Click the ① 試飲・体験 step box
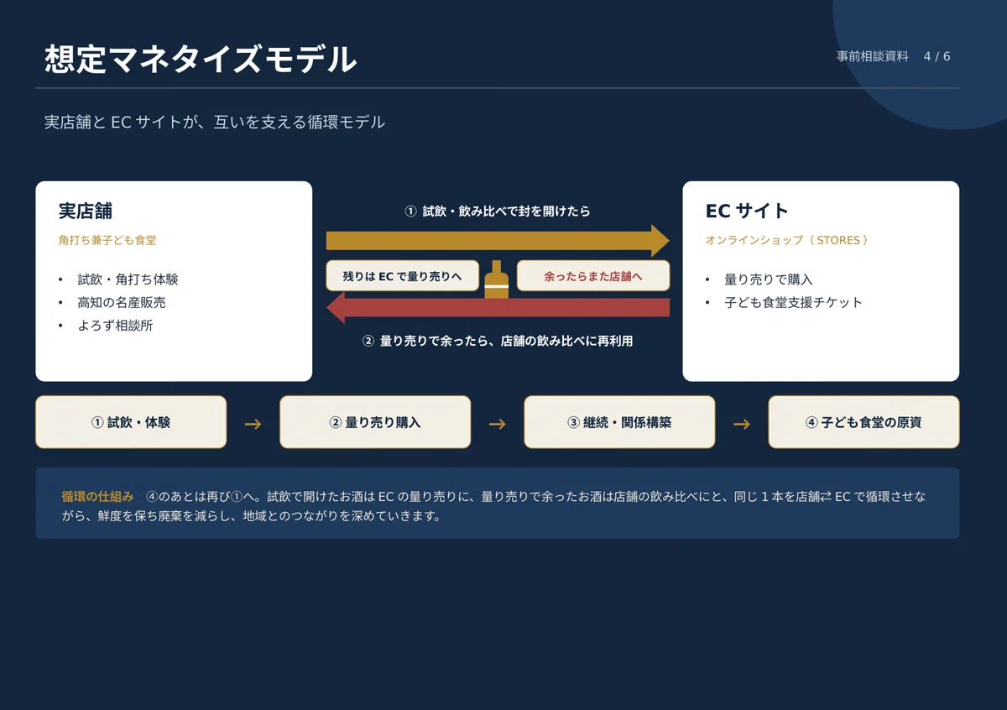This screenshot has width=1007, height=710. click(131, 422)
